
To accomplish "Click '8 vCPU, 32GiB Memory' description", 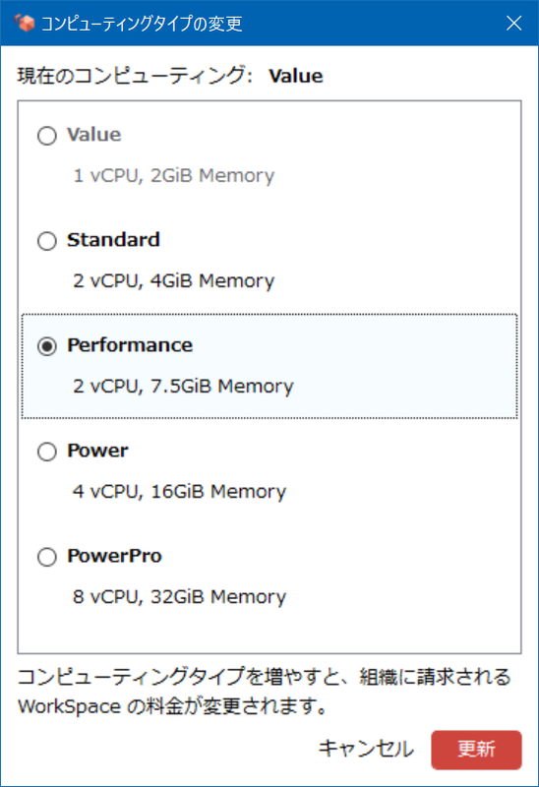I will [180, 597].
